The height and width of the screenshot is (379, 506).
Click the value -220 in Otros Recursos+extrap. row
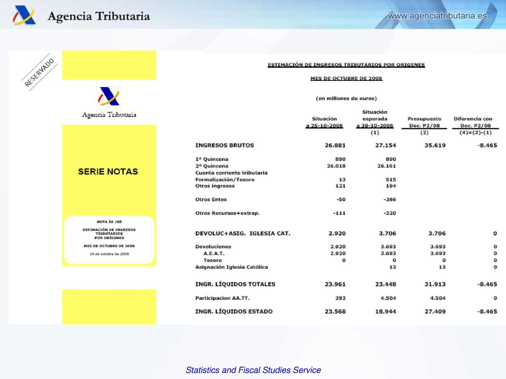click(x=390, y=213)
